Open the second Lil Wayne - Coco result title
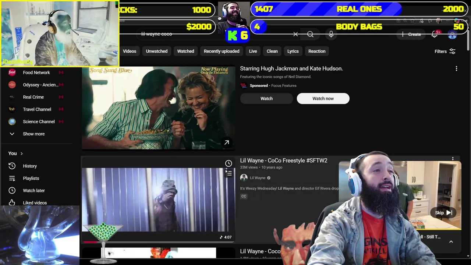The image size is (471, 265). (x=261, y=251)
